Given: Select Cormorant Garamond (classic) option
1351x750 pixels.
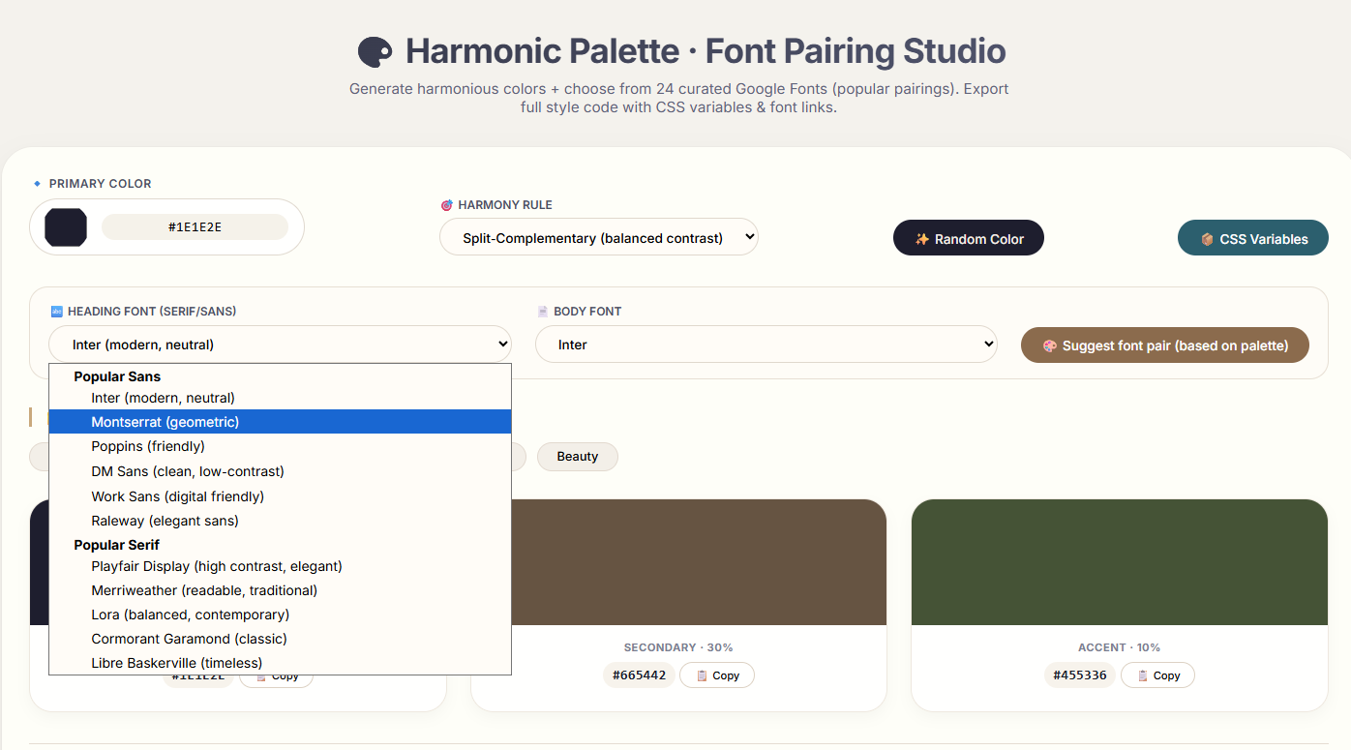Looking at the screenshot, I should click(x=280, y=639).
